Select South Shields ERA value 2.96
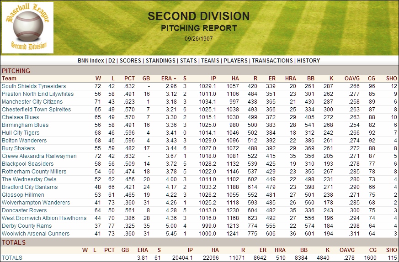Viewport: 399px width, 262px height. click(171, 86)
